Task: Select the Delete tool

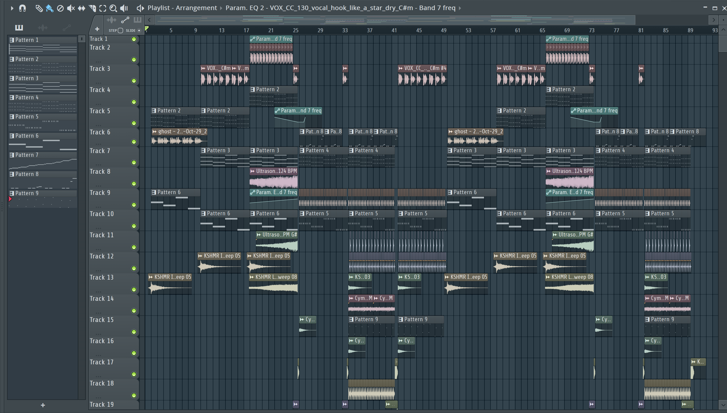Action: point(60,8)
